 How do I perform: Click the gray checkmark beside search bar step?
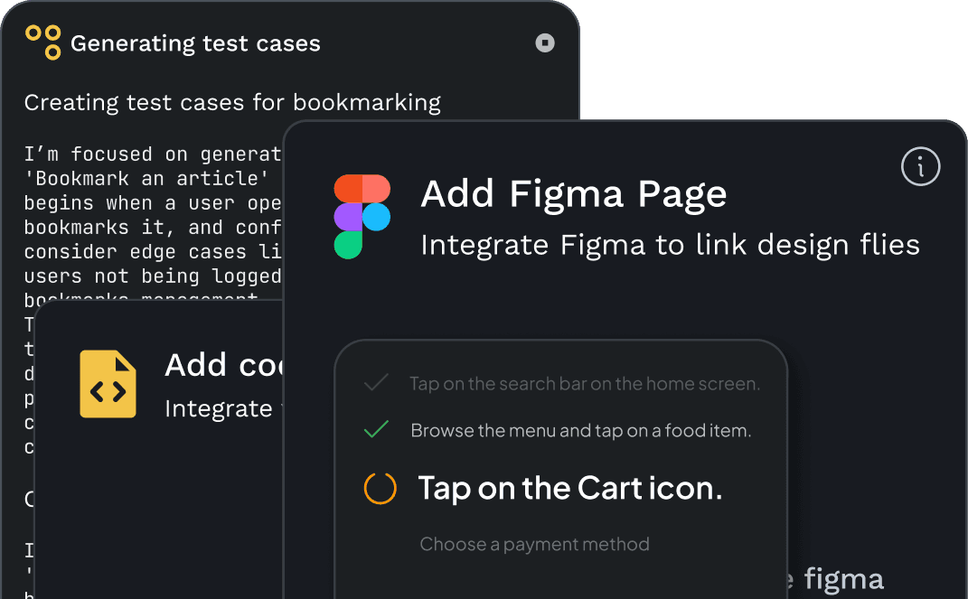[376, 384]
